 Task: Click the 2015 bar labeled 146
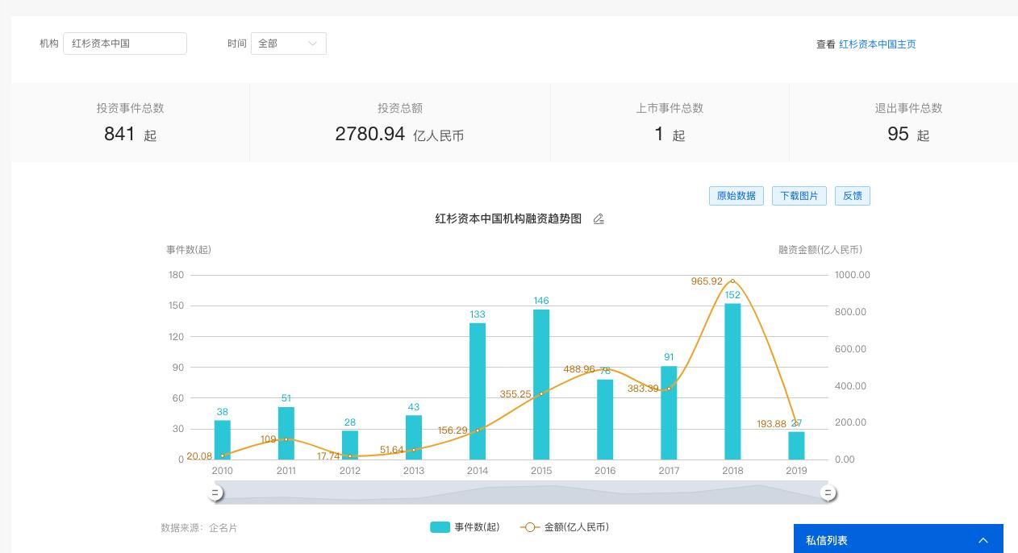[541, 385]
